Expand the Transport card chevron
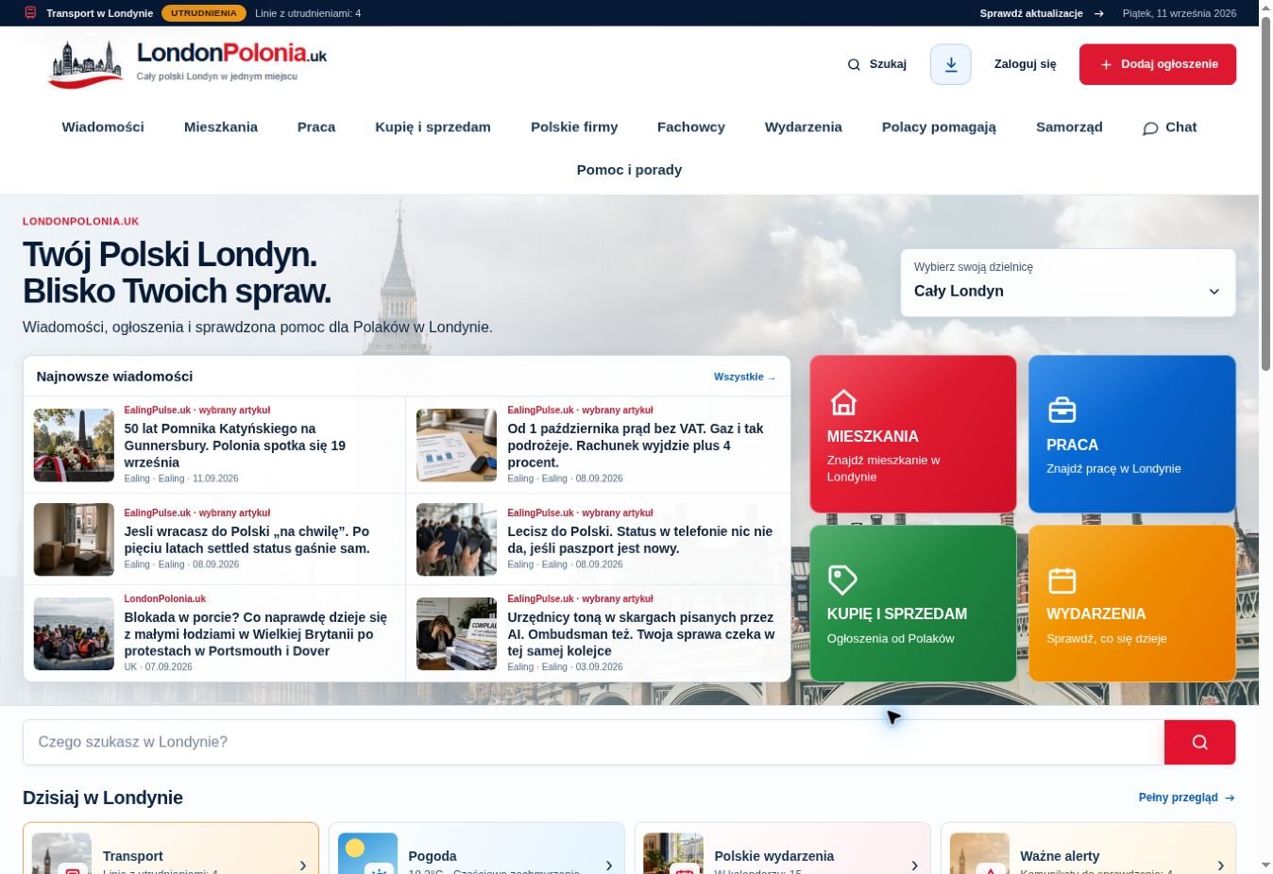Viewport: 1273px width, 874px height. click(302, 865)
